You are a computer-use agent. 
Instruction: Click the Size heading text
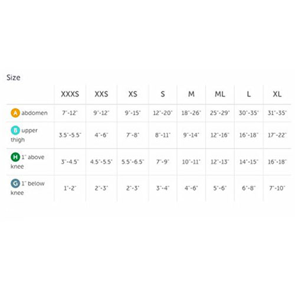coord(14,77)
